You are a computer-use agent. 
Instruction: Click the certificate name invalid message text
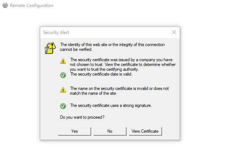[x=119, y=91]
